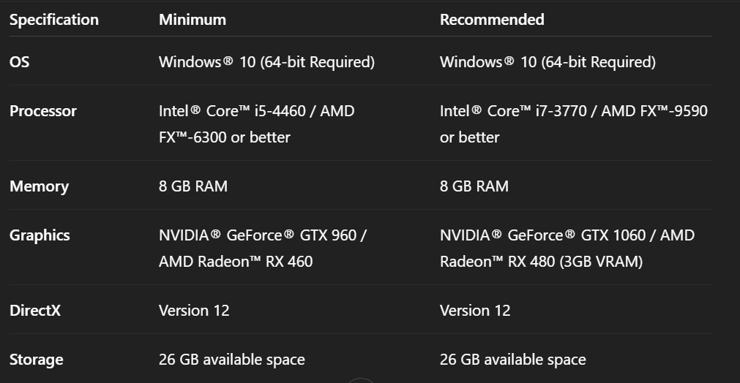Click the circular button at bottom center
Screen dimensions: 740x383
point(361,380)
